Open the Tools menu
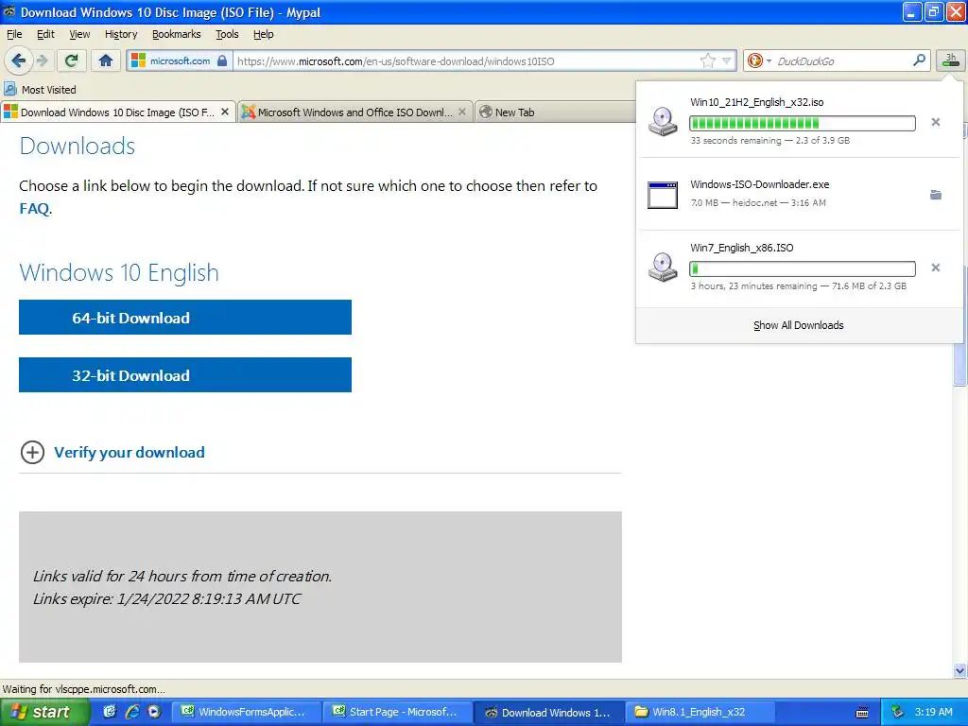The image size is (968, 726). [227, 34]
